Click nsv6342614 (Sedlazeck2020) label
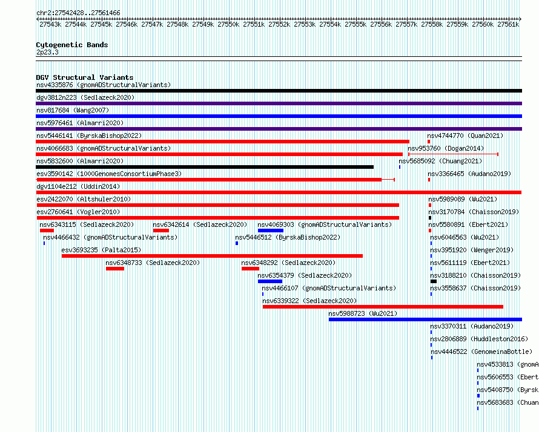This screenshot has height=432, width=539. (x=200, y=224)
